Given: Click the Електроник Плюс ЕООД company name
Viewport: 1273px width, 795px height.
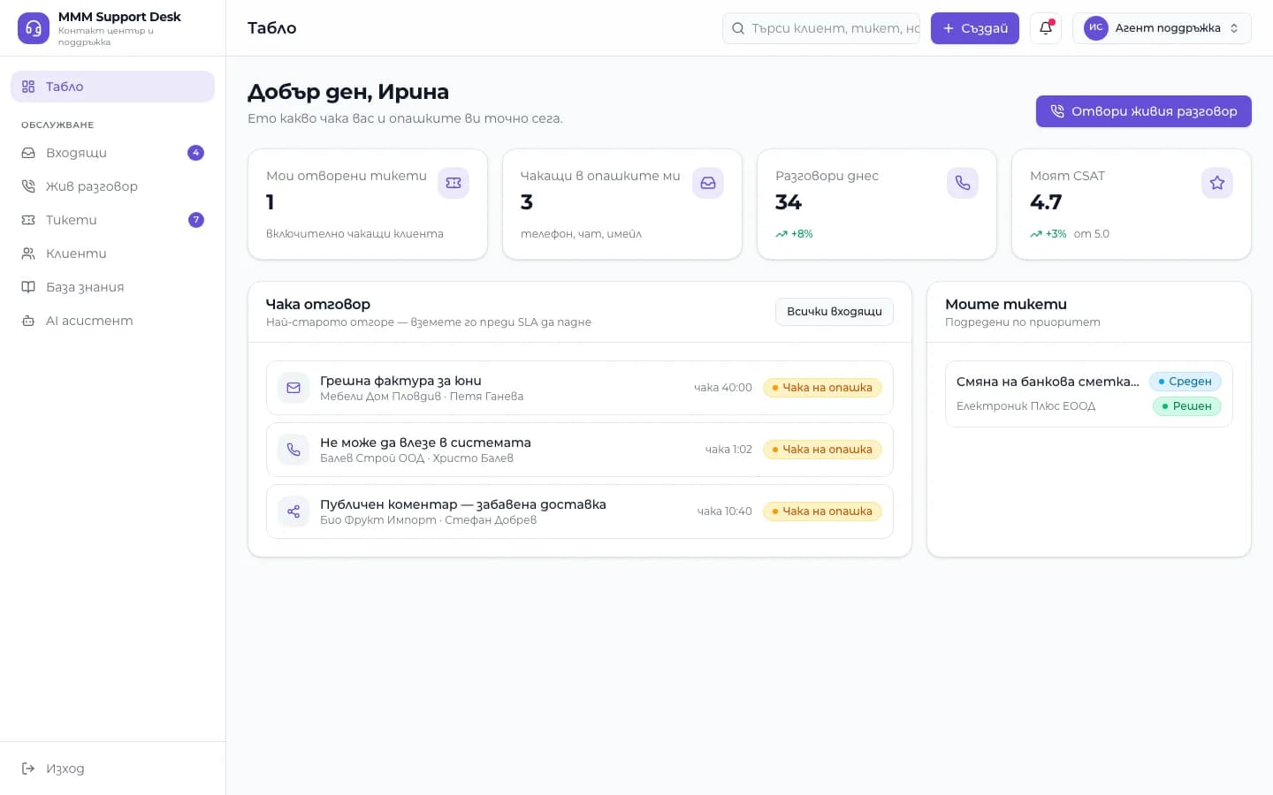Looking at the screenshot, I should coord(1025,406).
